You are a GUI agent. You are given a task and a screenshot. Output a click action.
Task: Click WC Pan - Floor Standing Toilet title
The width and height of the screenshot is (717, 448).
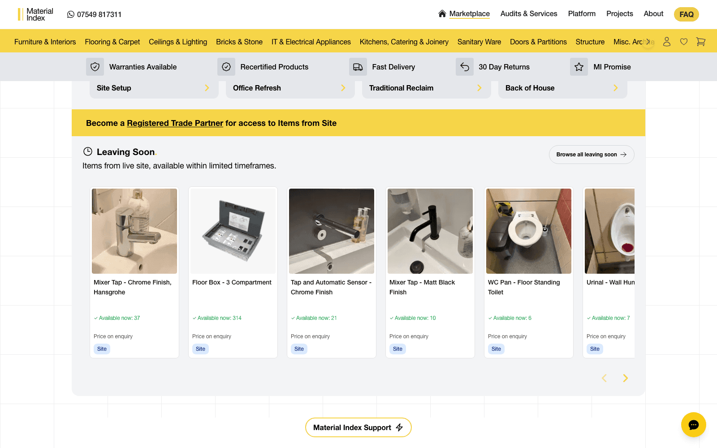point(524,287)
